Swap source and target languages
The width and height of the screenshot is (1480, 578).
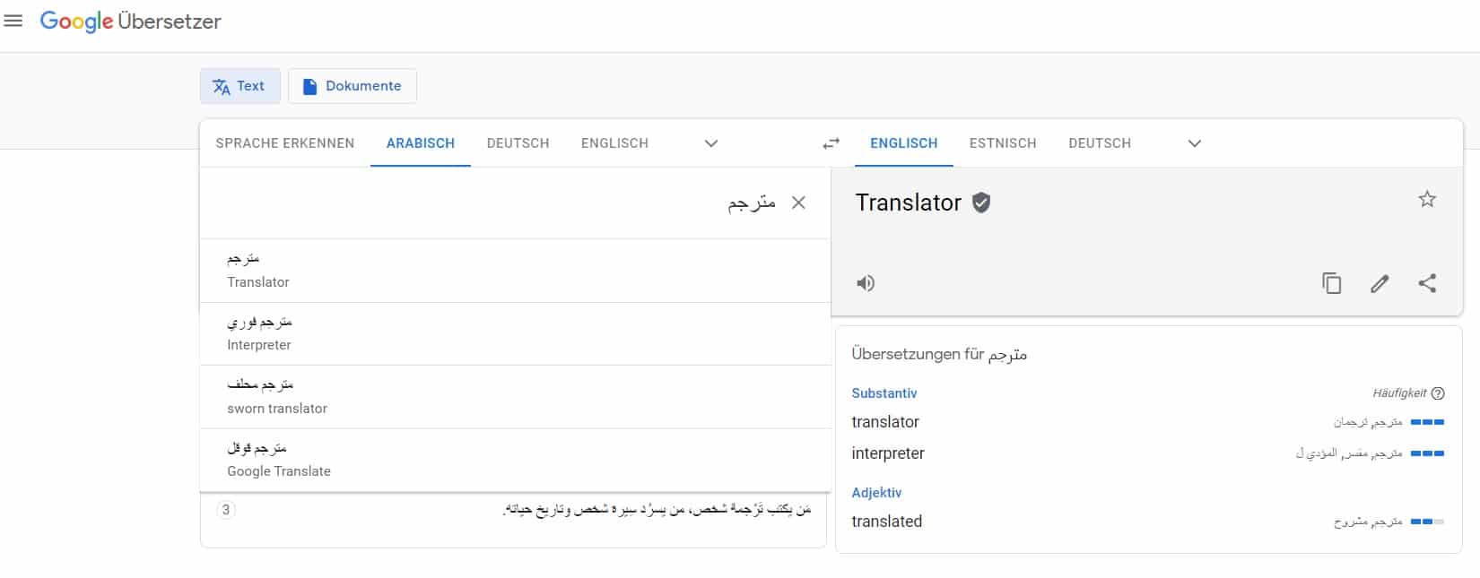831,143
